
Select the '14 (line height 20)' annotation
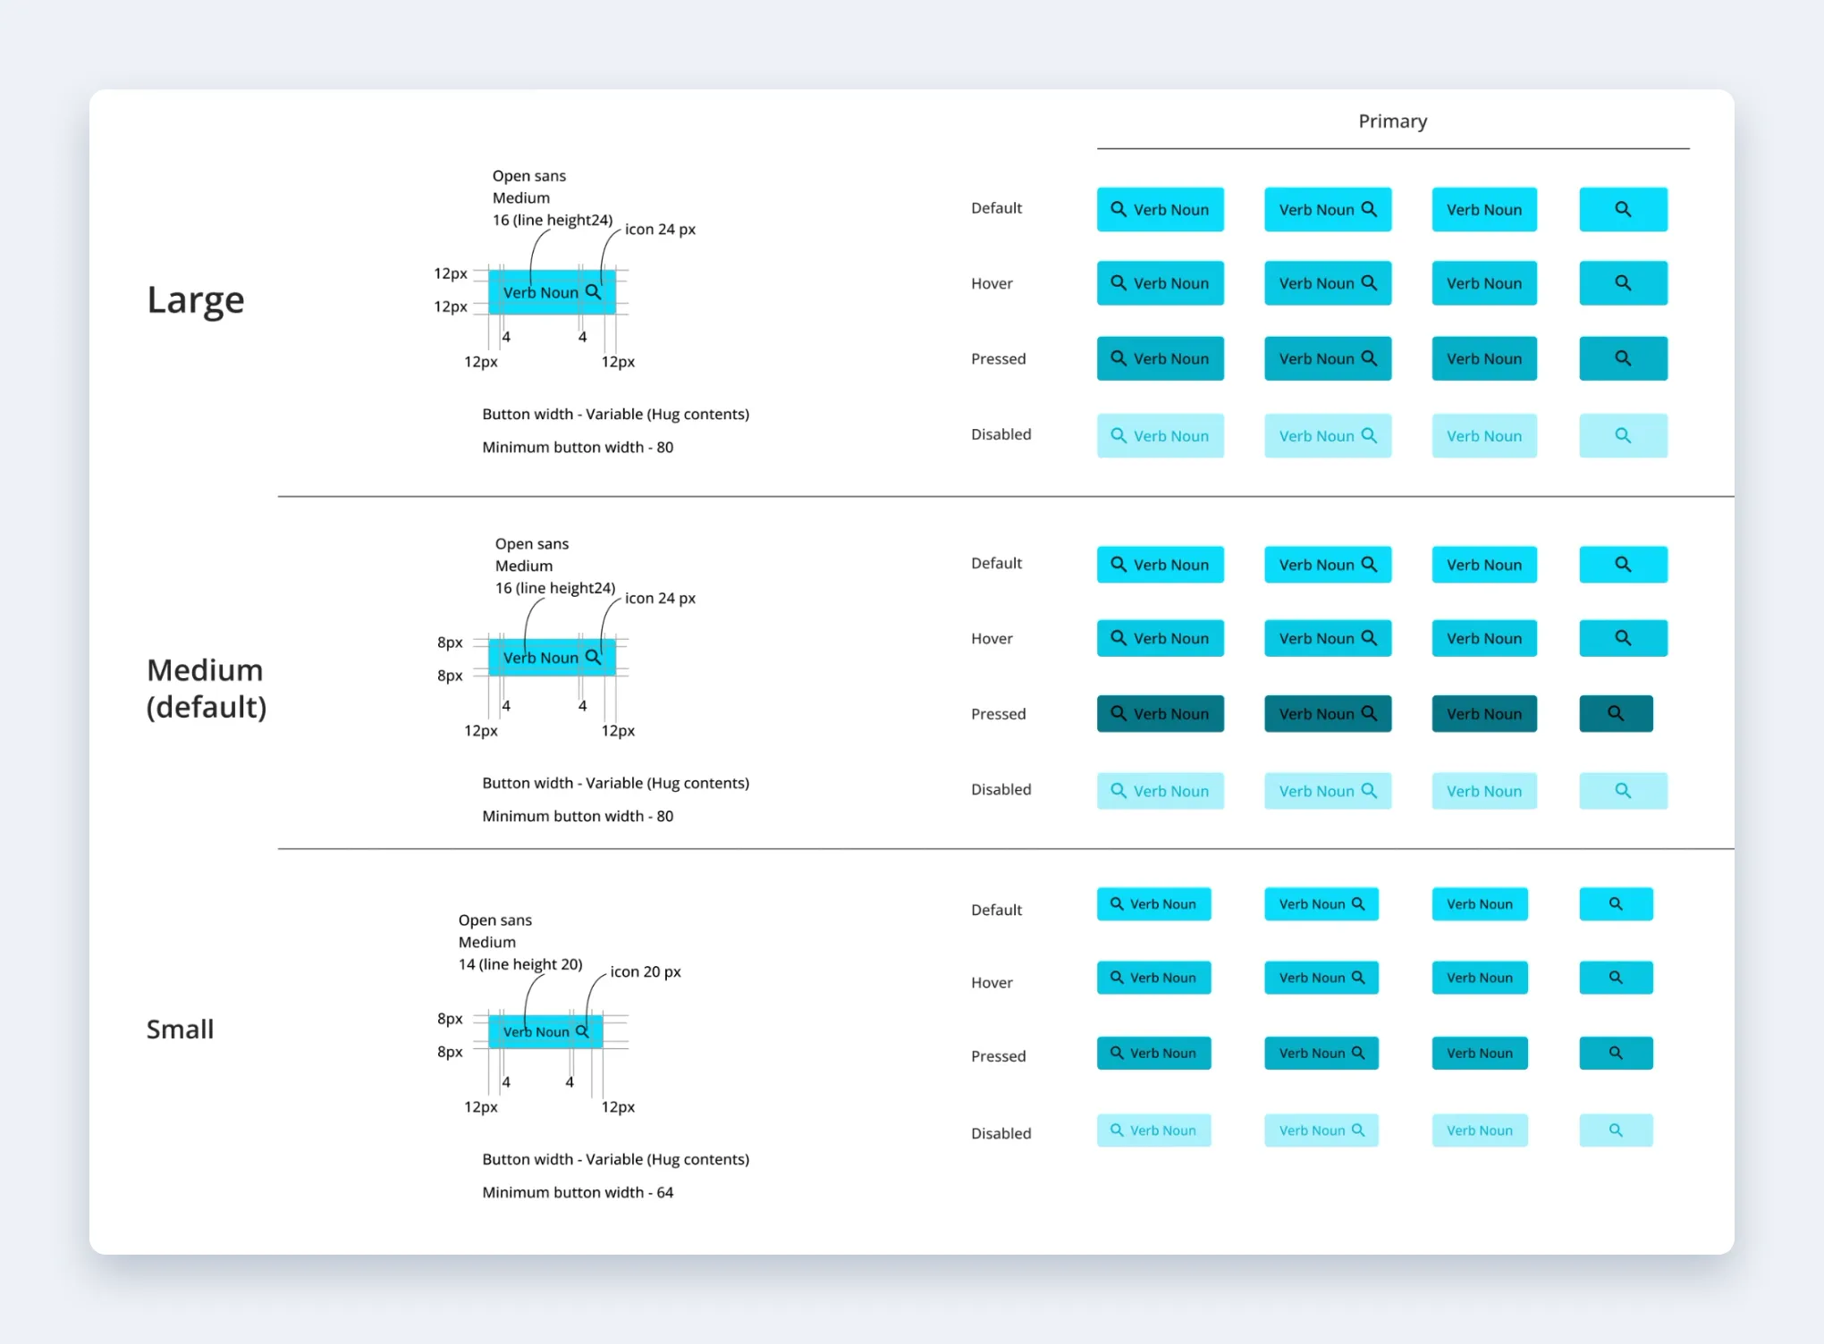(520, 964)
